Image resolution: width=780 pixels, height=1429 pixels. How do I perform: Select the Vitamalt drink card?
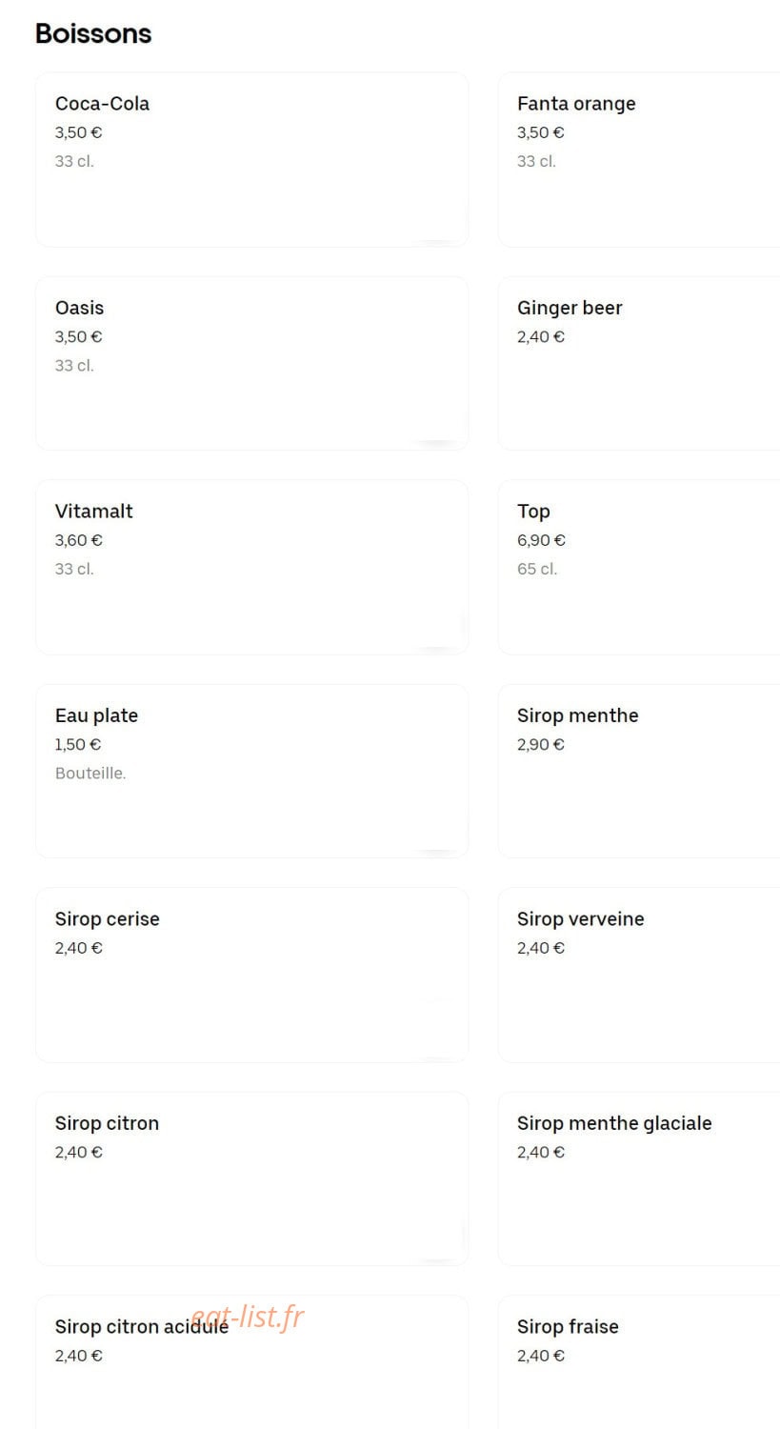(x=251, y=567)
